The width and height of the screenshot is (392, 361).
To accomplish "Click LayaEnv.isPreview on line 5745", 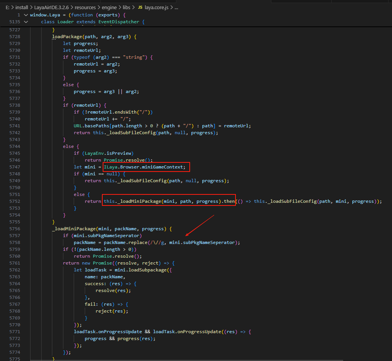I will (108, 154).
